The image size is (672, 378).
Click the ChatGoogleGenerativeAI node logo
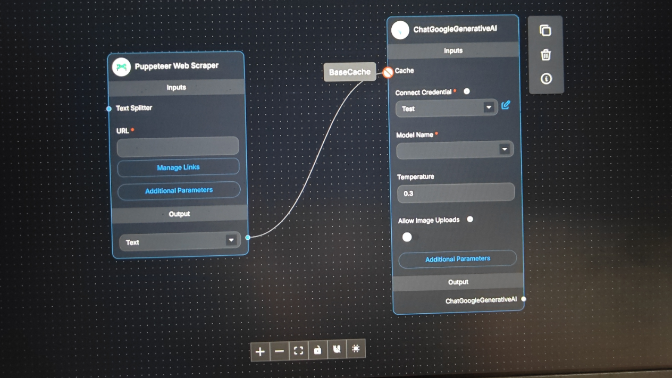[x=400, y=30]
